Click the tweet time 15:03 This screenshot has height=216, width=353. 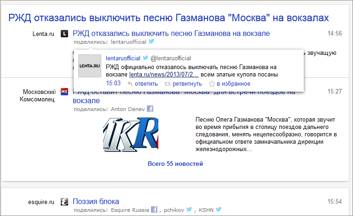(113, 83)
